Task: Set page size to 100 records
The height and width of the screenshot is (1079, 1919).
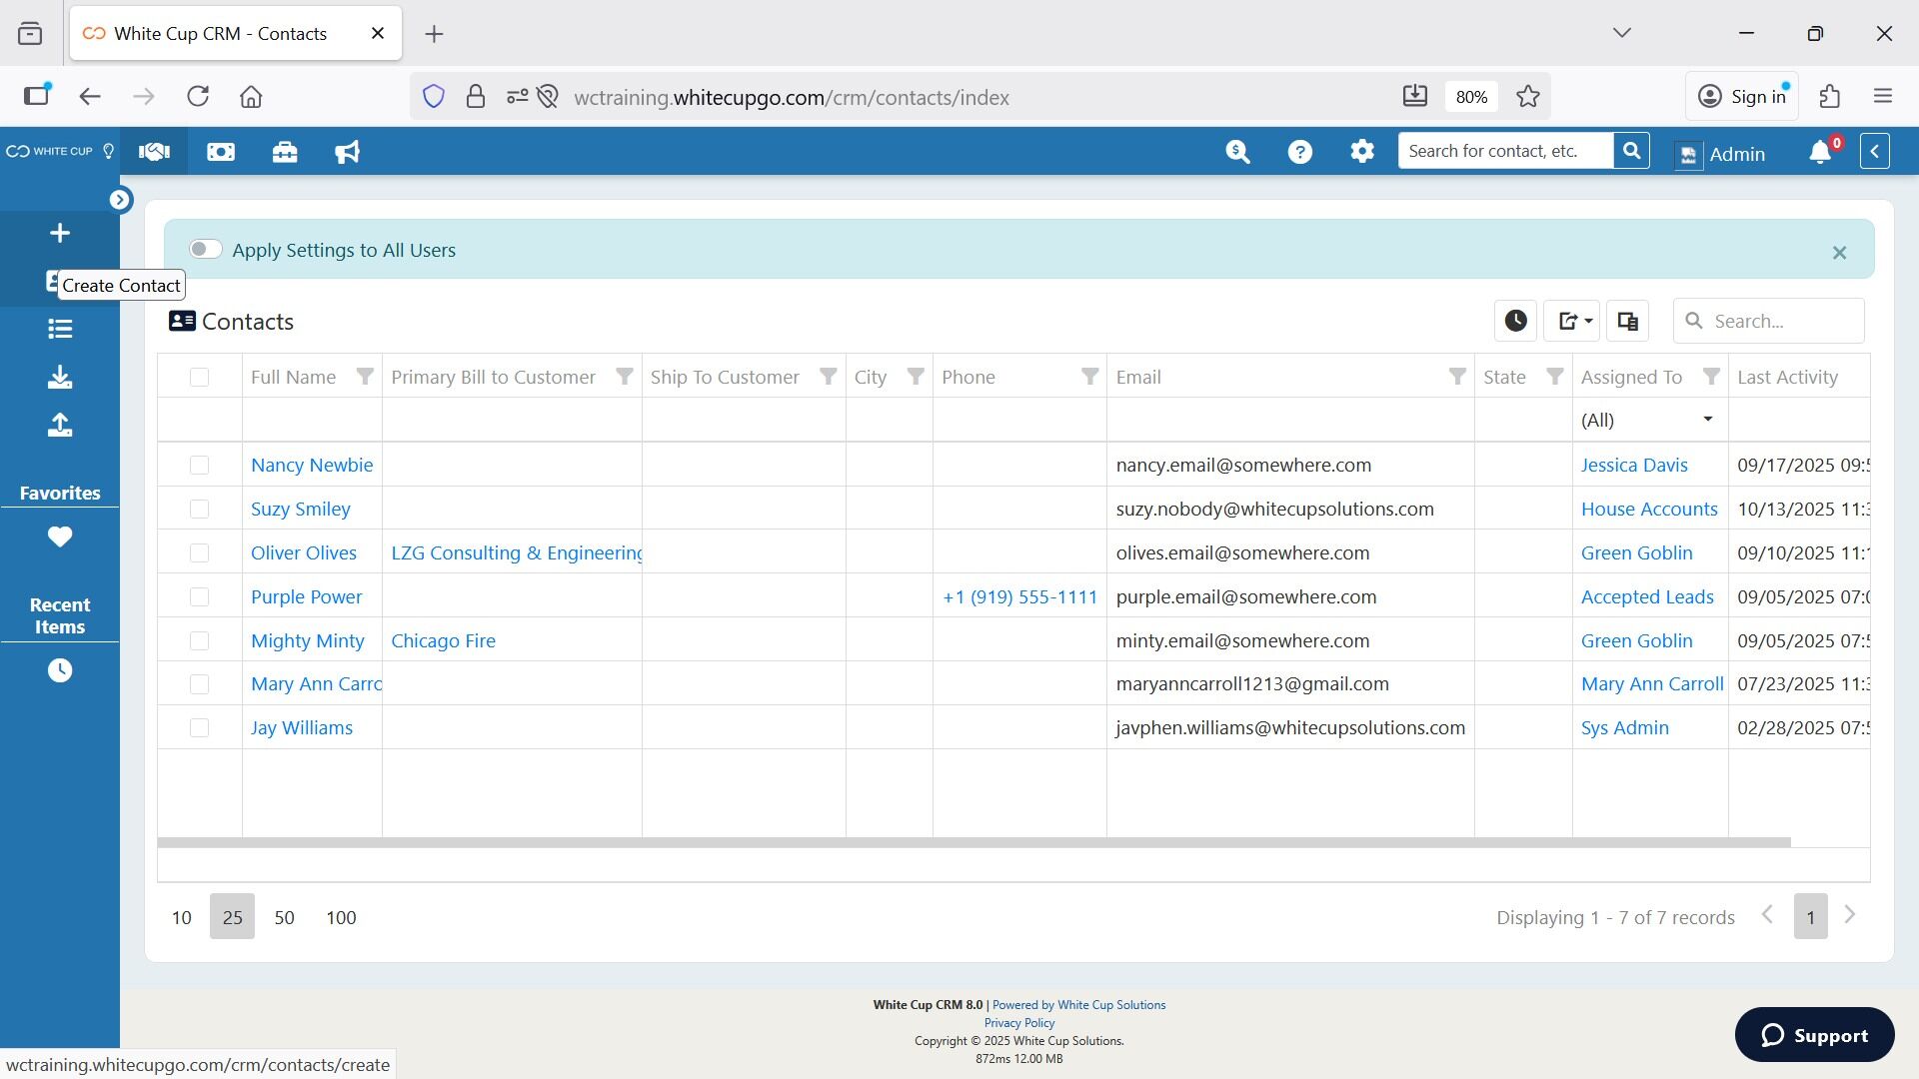Action: click(x=341, y=917)
